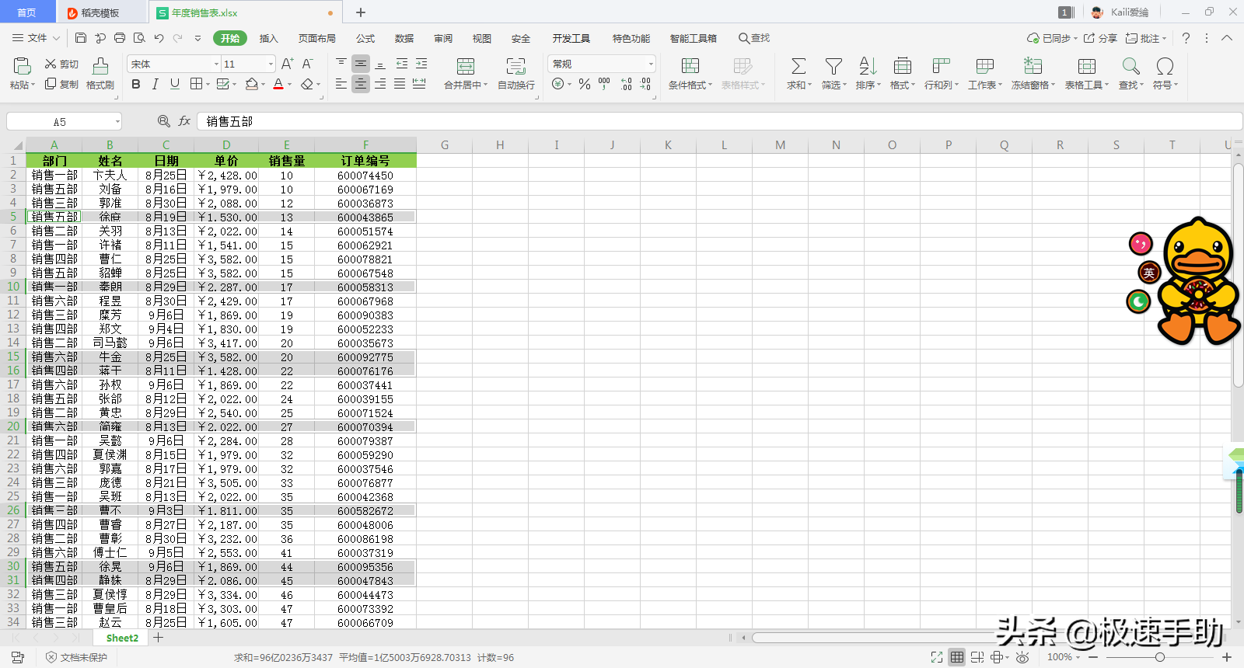Add a new sheet with plus button
Image resolution: width=1244 pixels, height=668 pixels.
point(159,638)
